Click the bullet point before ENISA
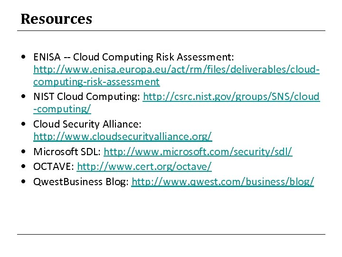Image resolution: width=342 pixels, height=257 pixels. [x=23, y=57]
